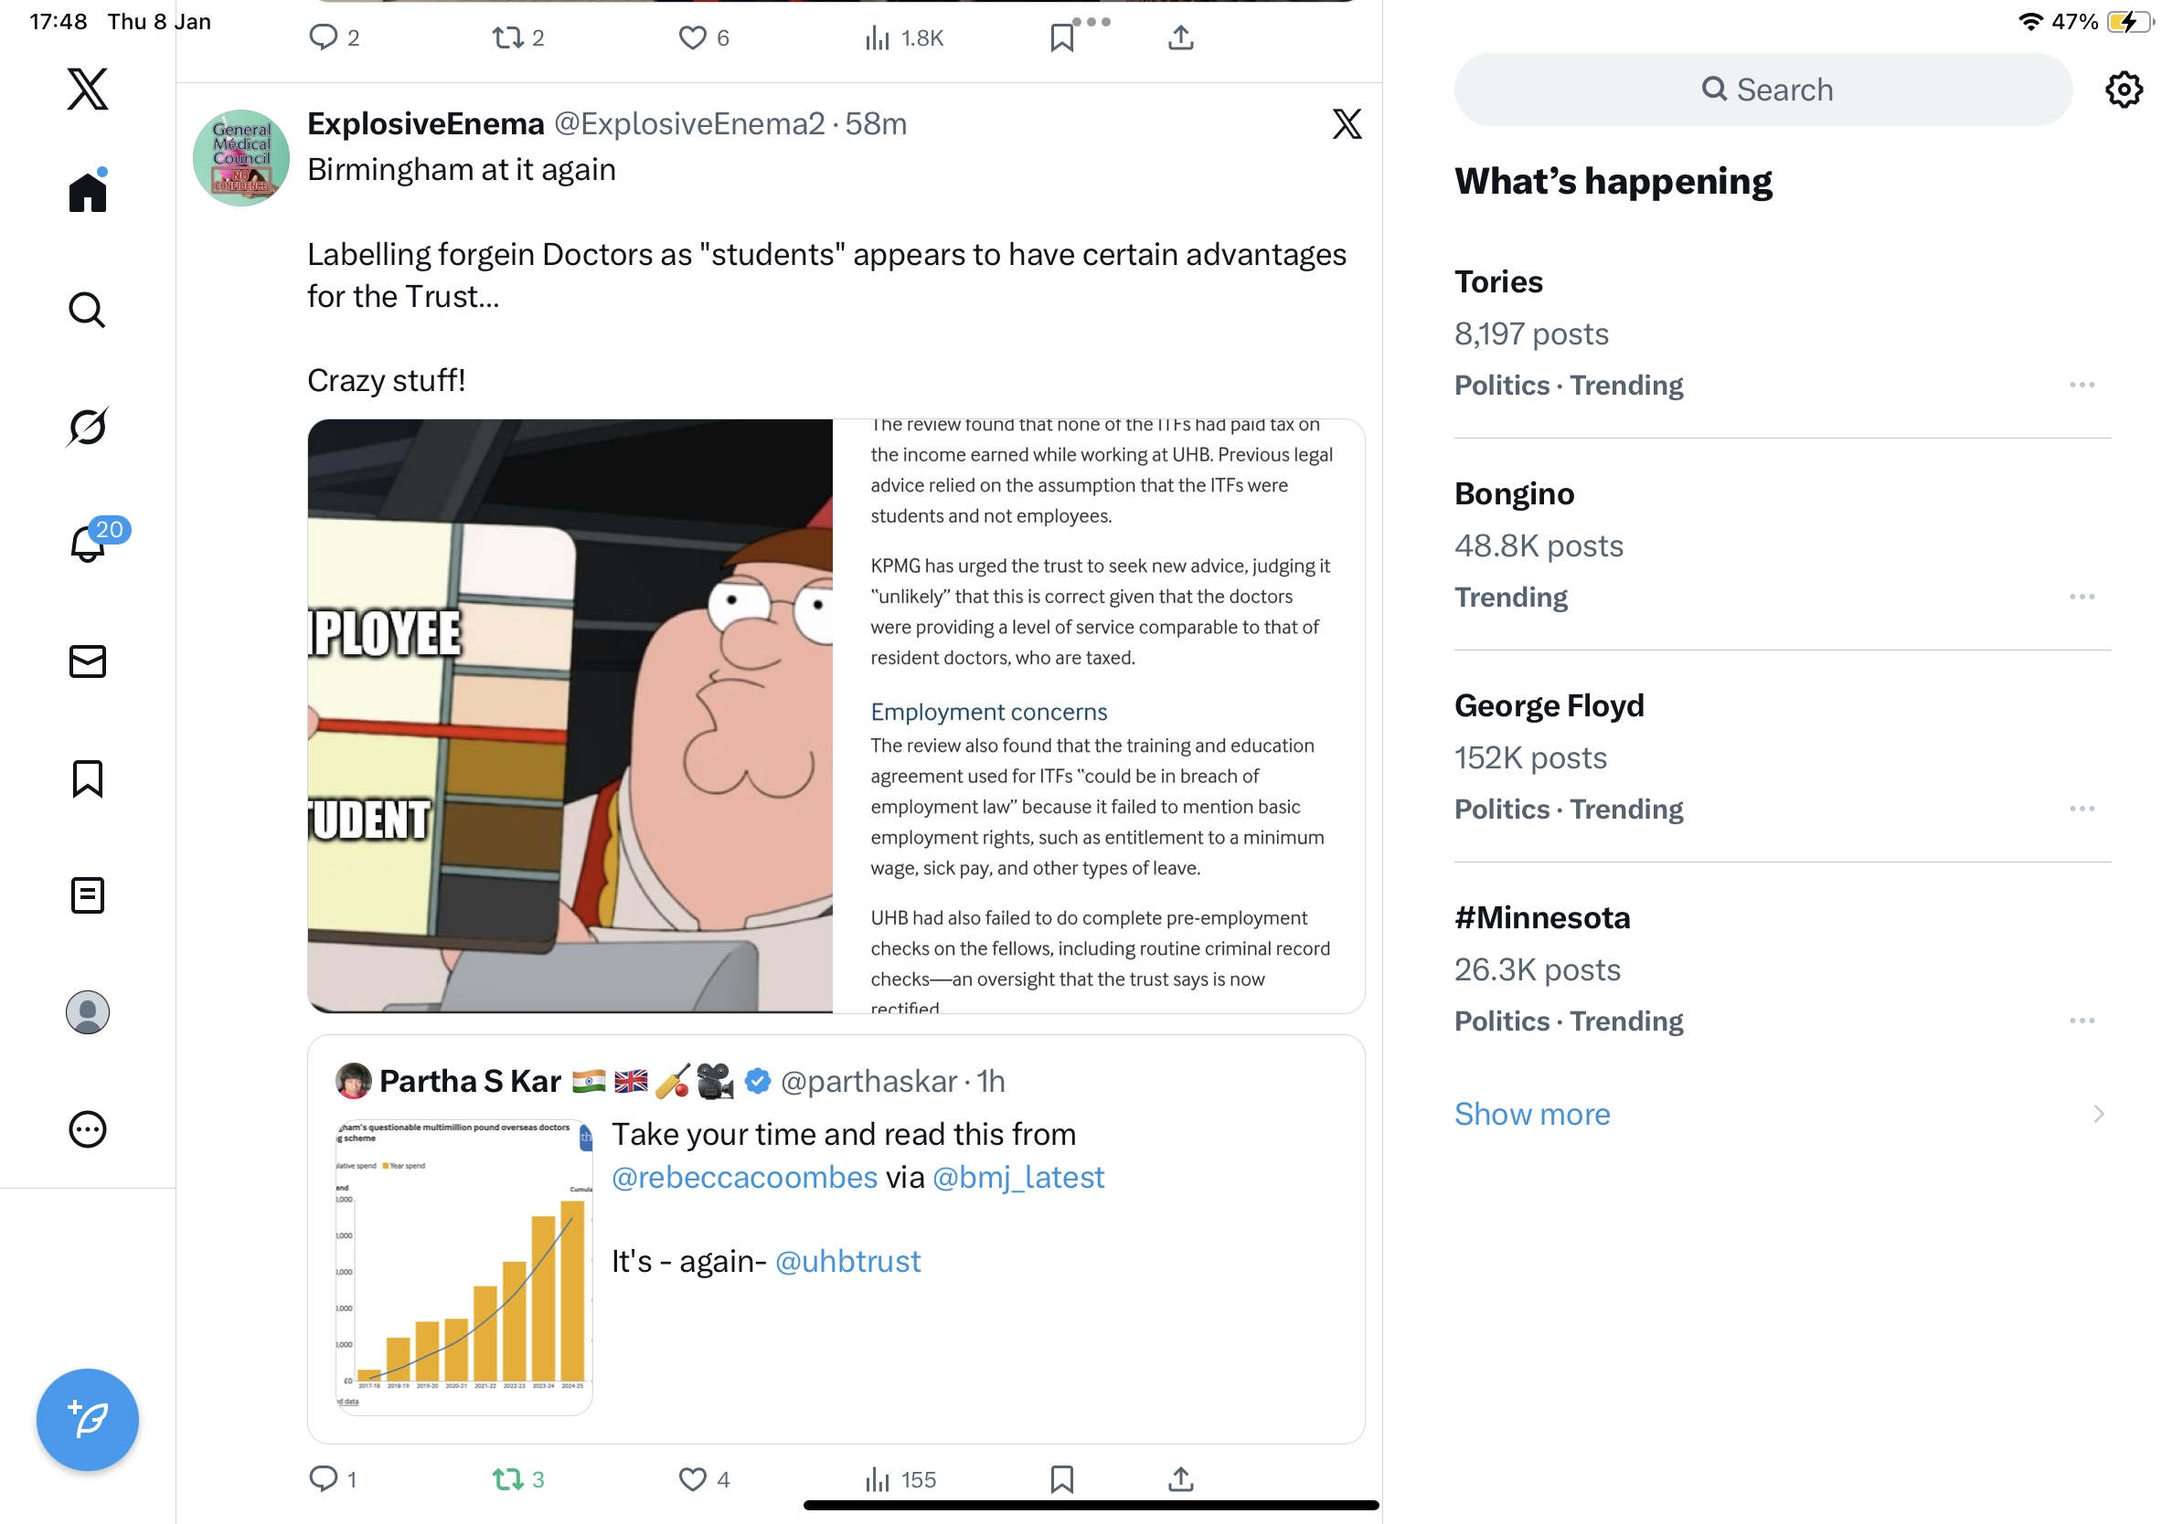Image resolution: width=2183 pixels, height=1524 pixels.
Task: Open search settings gear icon
Action: (2123, 90)
